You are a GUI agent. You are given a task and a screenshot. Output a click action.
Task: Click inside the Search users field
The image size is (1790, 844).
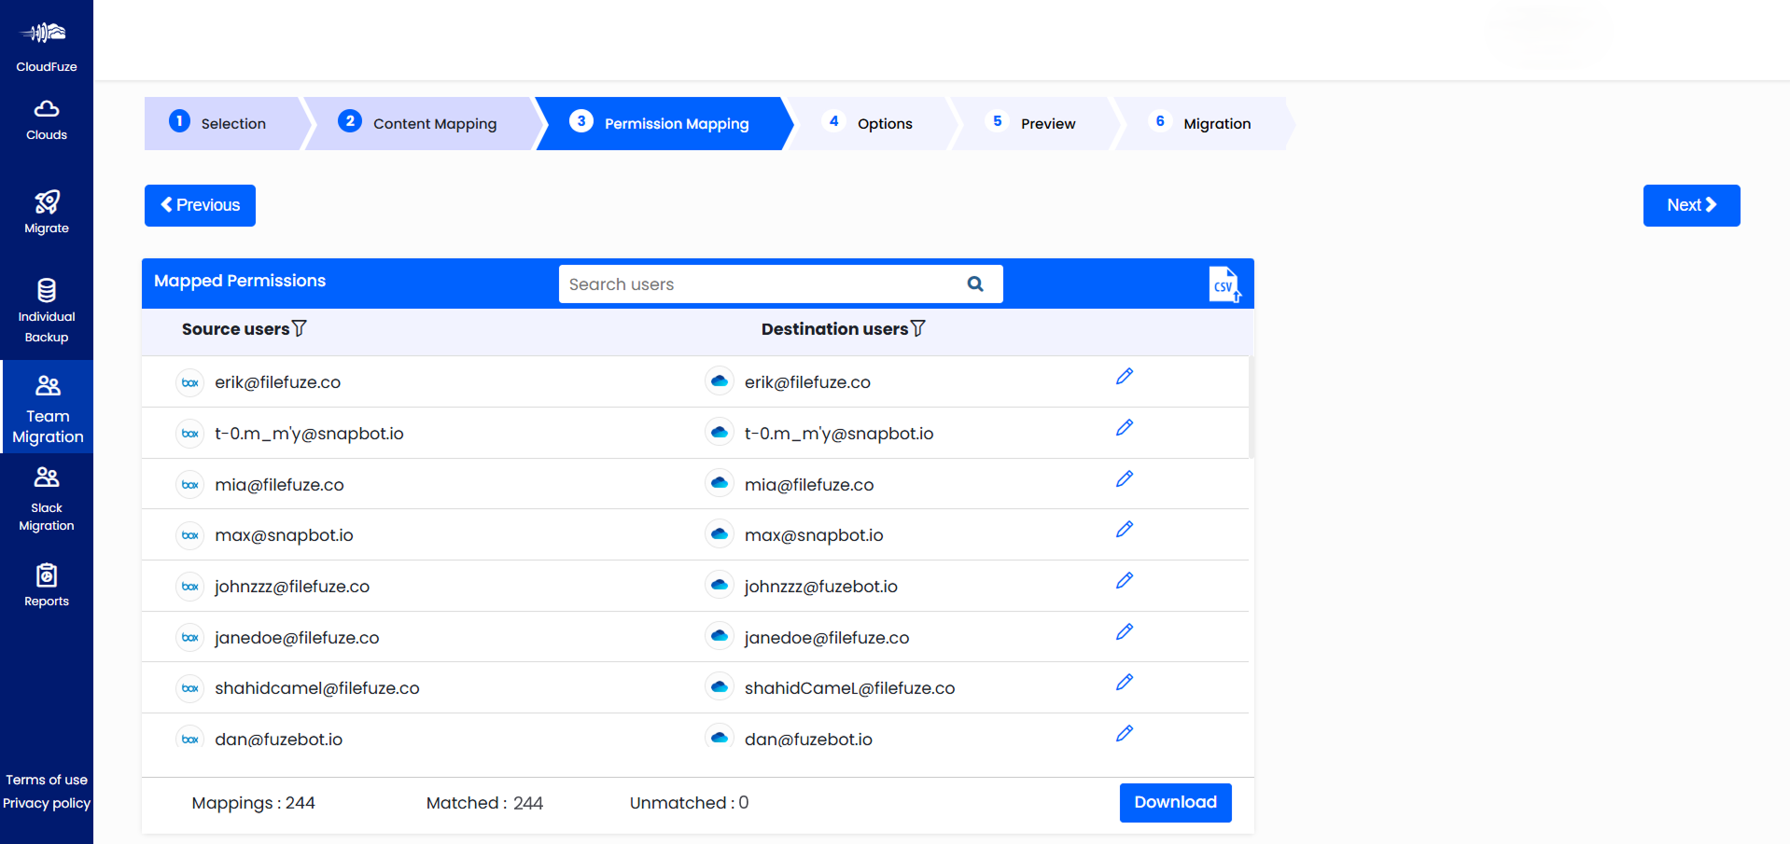[x=747, y=284]
